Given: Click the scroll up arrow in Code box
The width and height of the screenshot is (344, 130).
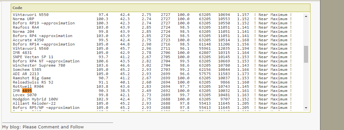Looking at the screenshot, I should coord(306,16).
